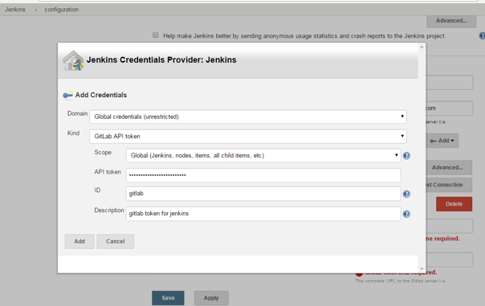Click the Save button
This screenshot has height=306, width=485.
click(x=168, y=298)
